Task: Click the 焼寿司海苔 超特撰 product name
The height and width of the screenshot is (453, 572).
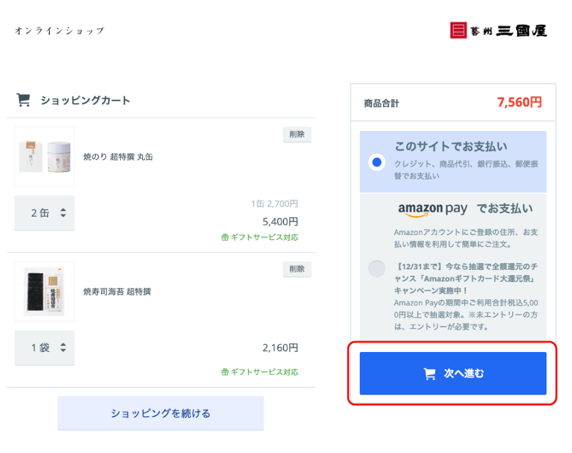Action: [117, 292]
